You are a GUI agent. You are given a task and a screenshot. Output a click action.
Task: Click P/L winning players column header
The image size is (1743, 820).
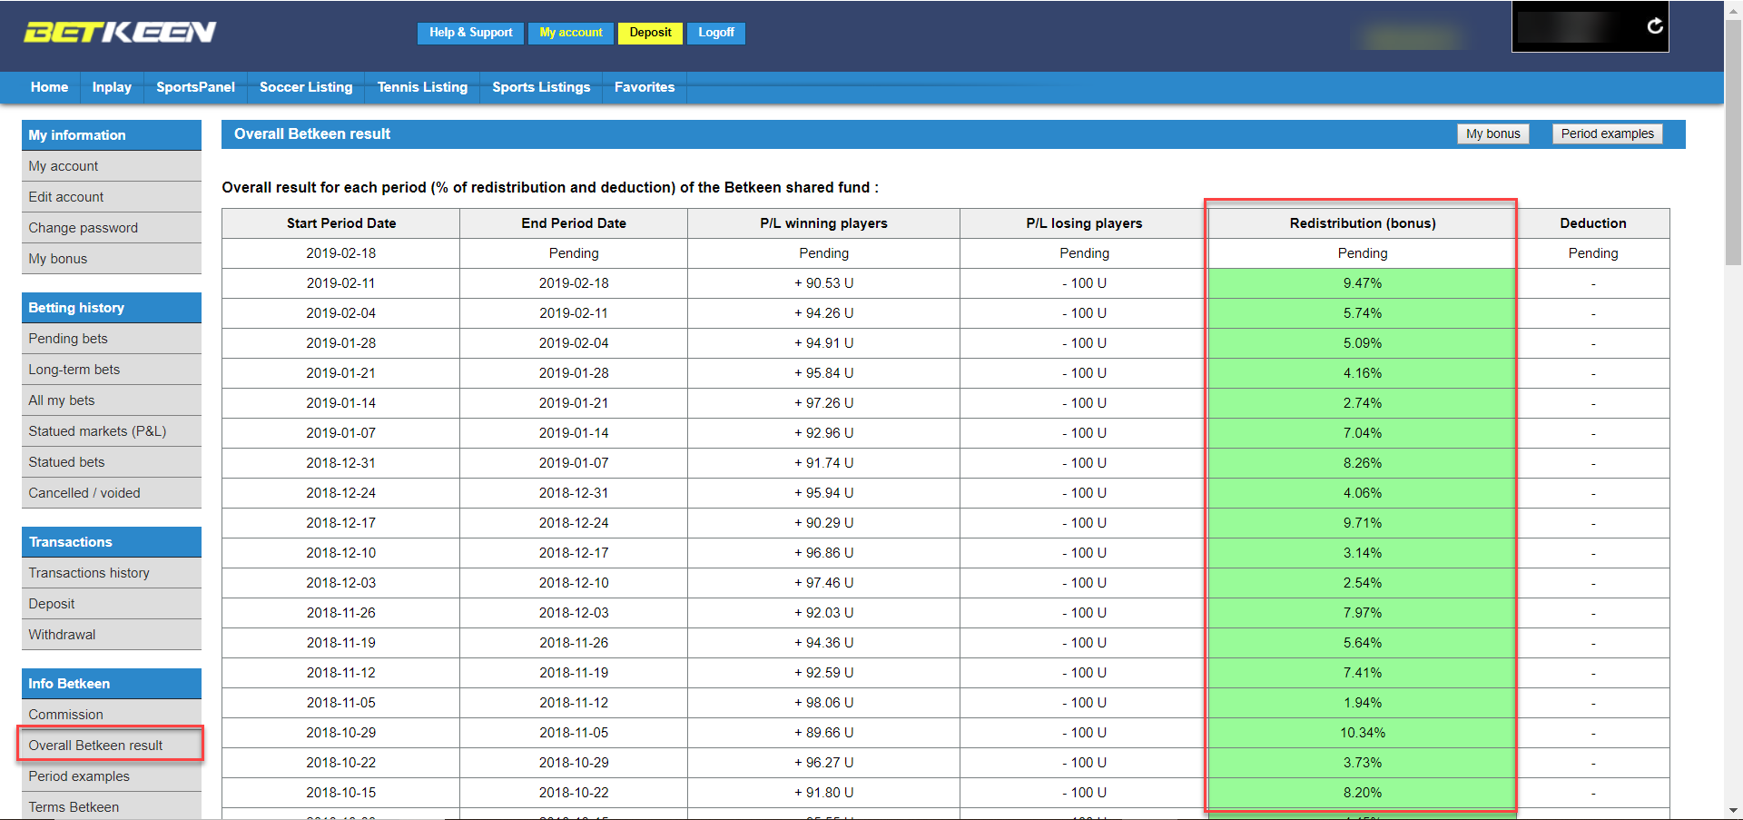[823, 223]
